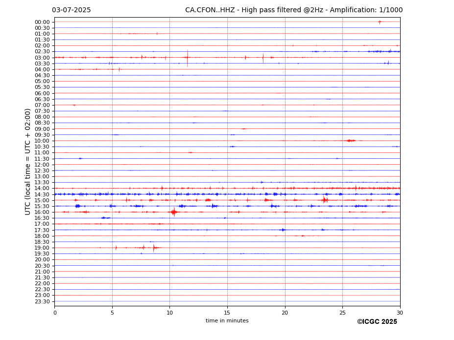Screen dimensions: 454x340
Task: Select the 14:00 row time label
Action: click(x=42, y=189)
